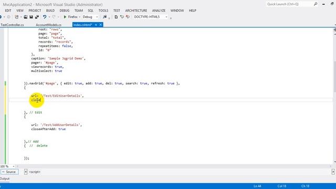The width and height of the screenshot is (336, 189).
Task: Click the HTML toolbar overflow options arrow
Action: pos(171,18)
